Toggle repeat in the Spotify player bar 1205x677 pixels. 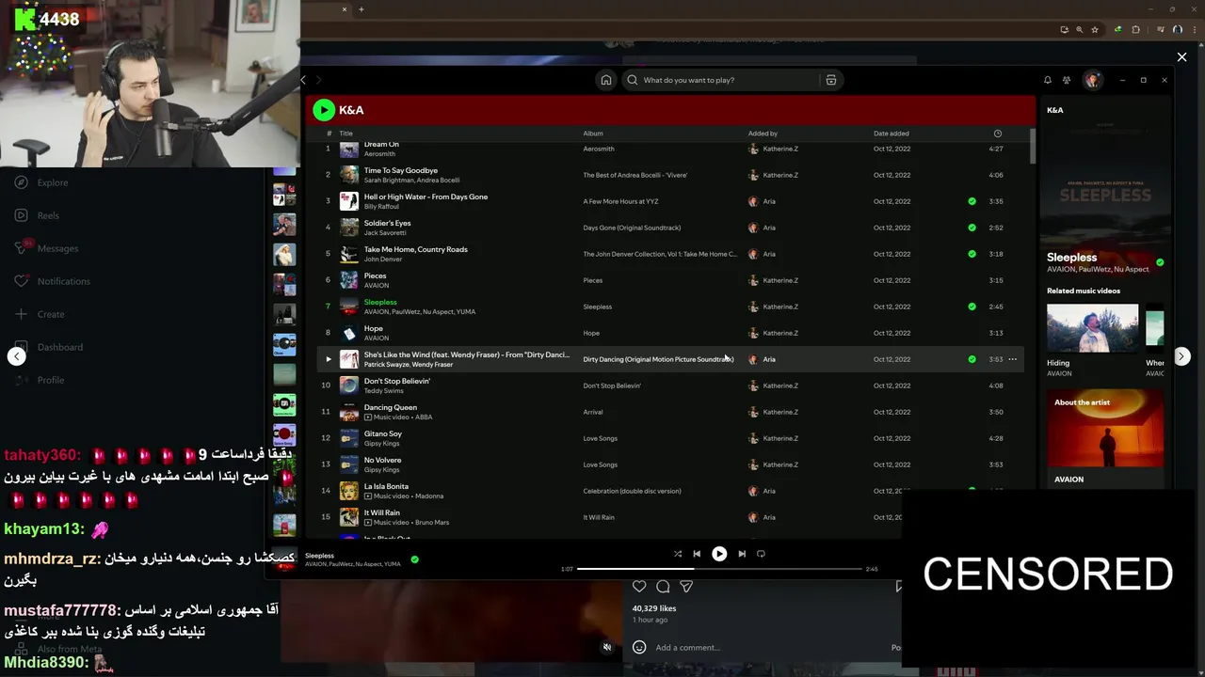coord(761,554)
